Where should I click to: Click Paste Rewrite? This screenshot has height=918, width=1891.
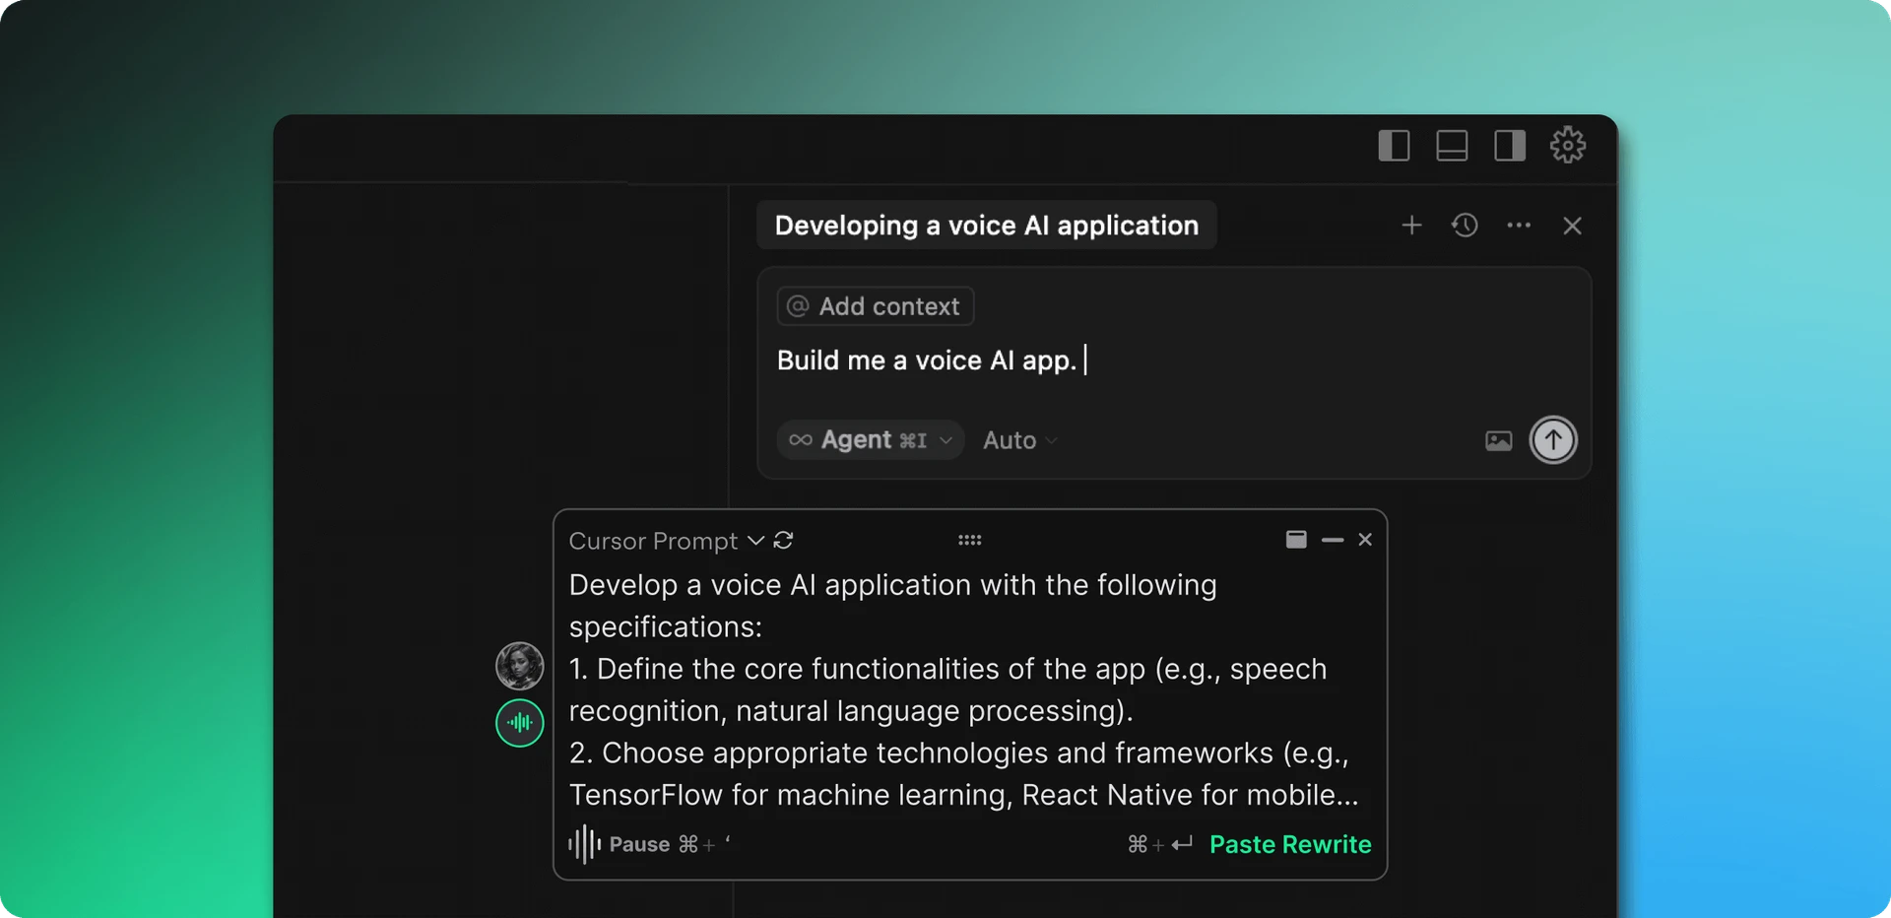coord(1290,844)
